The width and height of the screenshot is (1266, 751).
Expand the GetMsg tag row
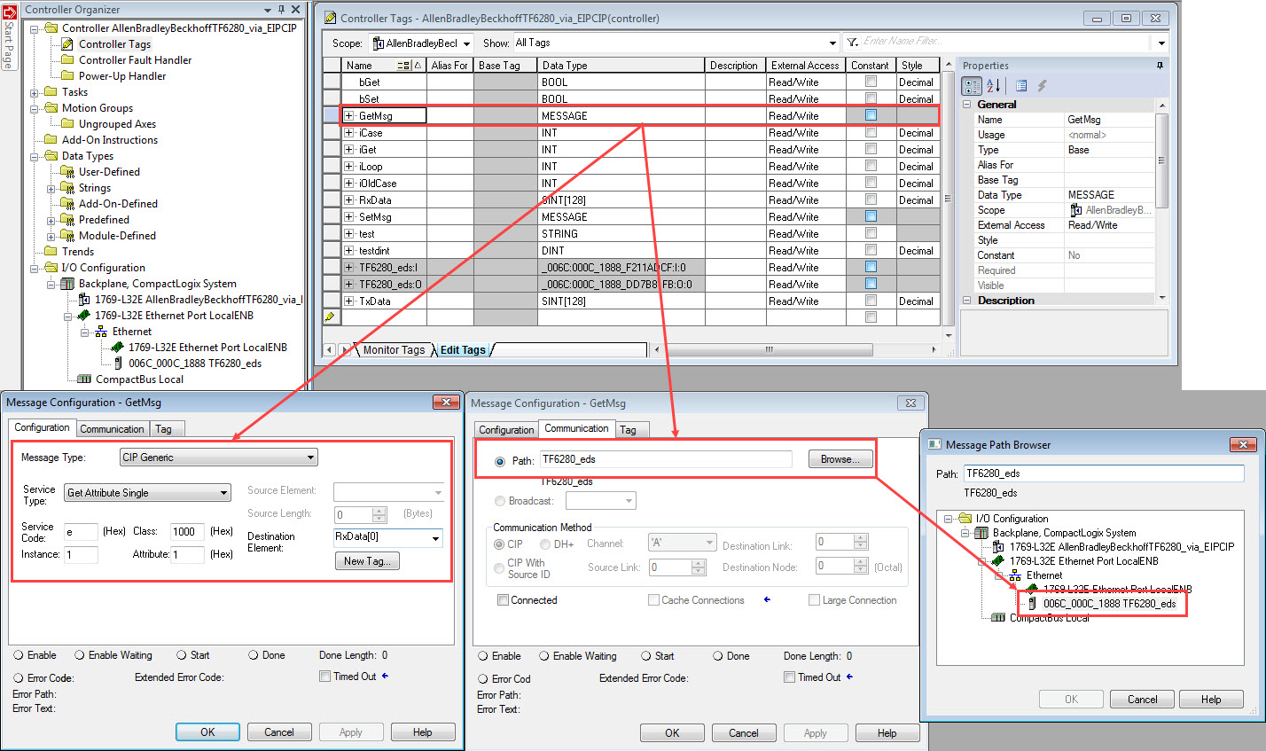(349, 116)
